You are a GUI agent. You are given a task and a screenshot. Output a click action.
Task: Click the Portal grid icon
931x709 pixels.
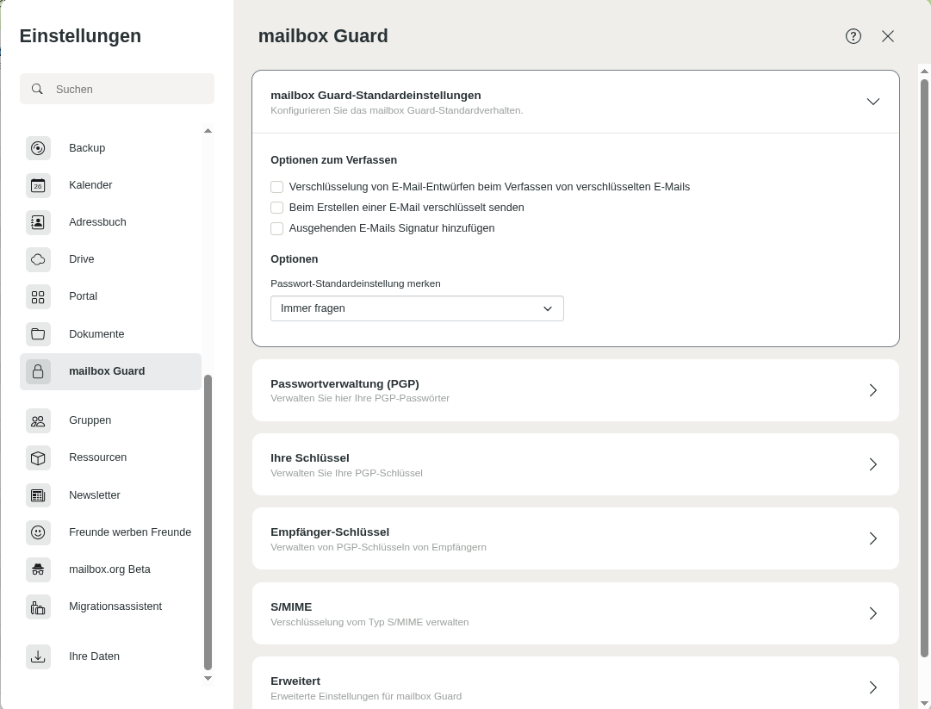coord(38,296)
